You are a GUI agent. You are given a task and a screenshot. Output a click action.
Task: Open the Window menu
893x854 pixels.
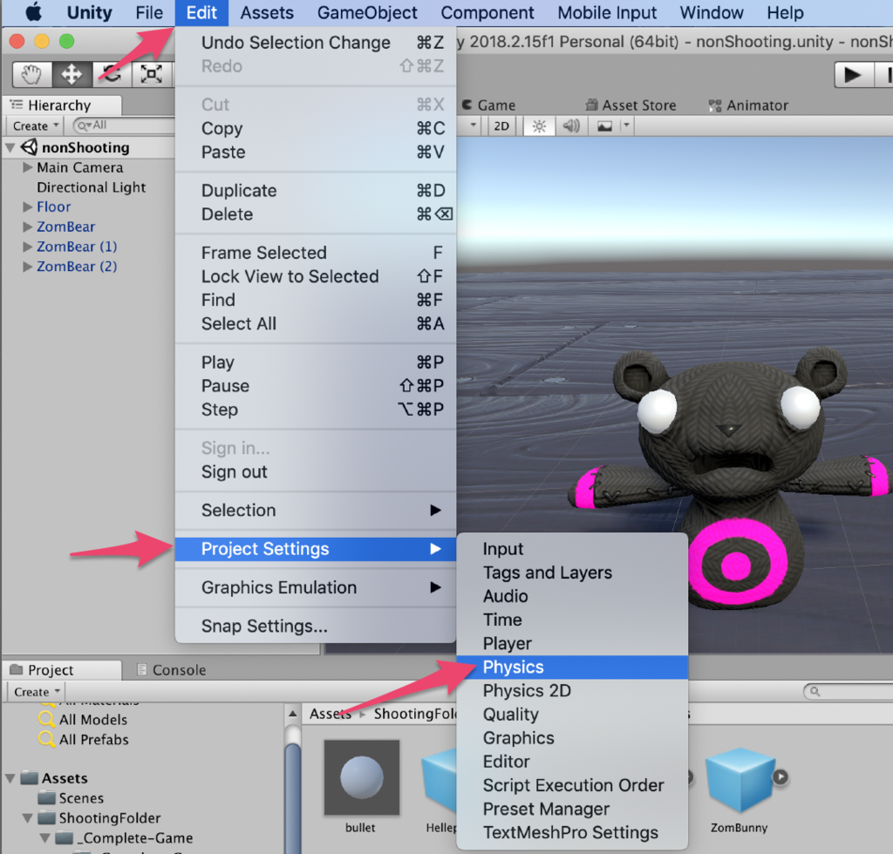[712, 12]
